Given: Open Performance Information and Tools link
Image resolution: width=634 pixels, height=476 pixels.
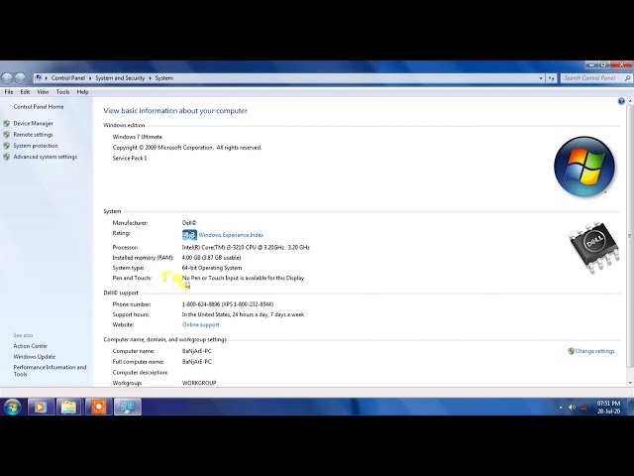Looking at the screenshot, I should [50, 371].
